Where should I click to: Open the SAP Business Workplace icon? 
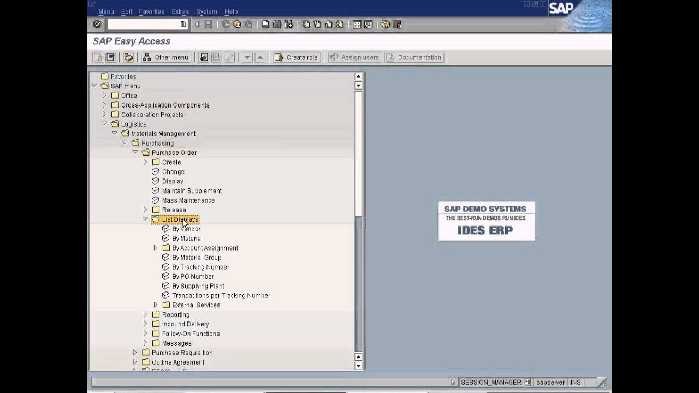[128, 57]
